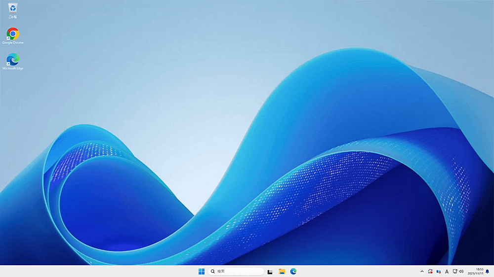Select the Microsoft Edge desktop shortcut icon
Image resolution: width=494 pixels, height=277 pixels.
point(13,59)
